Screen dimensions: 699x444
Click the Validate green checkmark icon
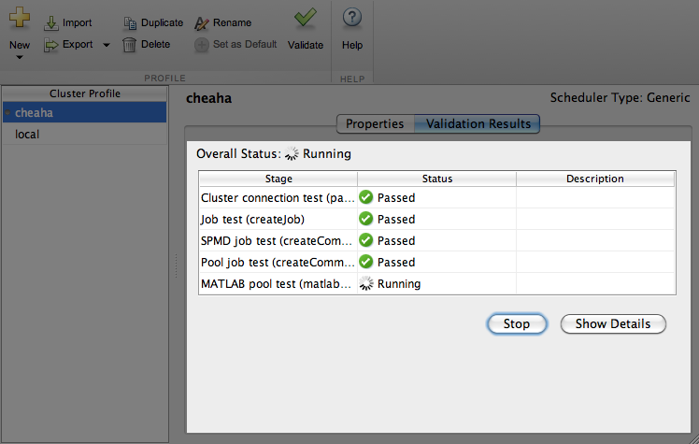click(305, 19)
